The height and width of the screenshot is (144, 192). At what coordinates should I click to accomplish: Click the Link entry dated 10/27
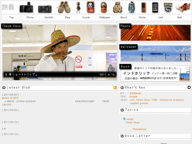coord(132,100)
